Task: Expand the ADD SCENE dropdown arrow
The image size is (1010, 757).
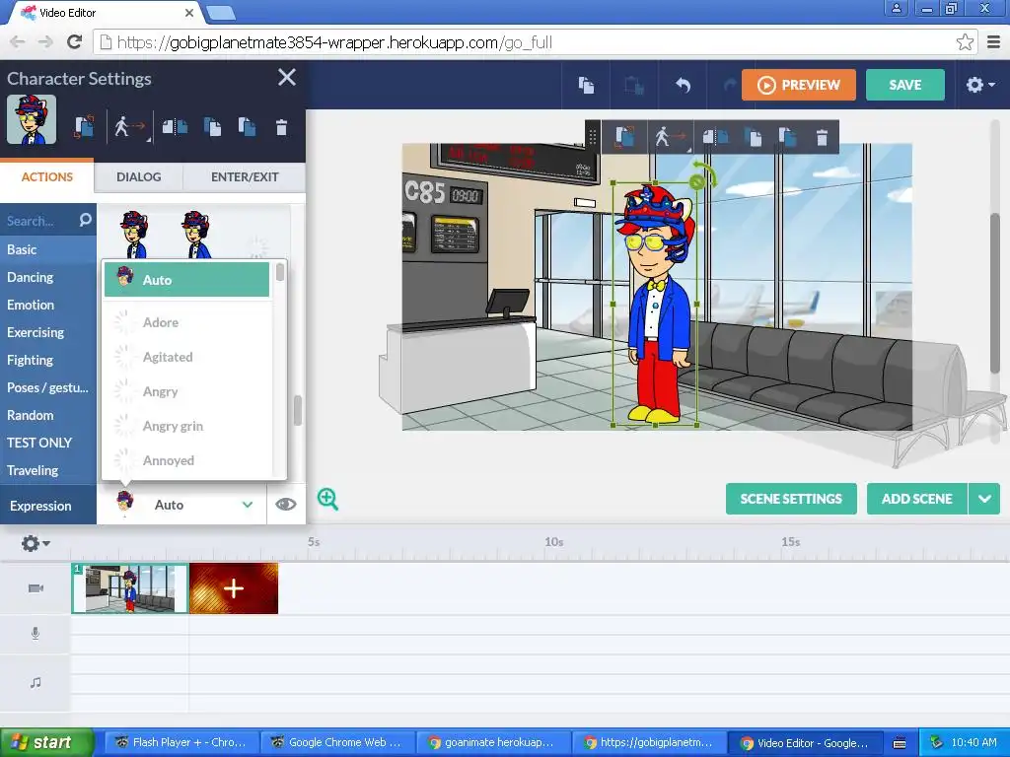Action: 984,499
